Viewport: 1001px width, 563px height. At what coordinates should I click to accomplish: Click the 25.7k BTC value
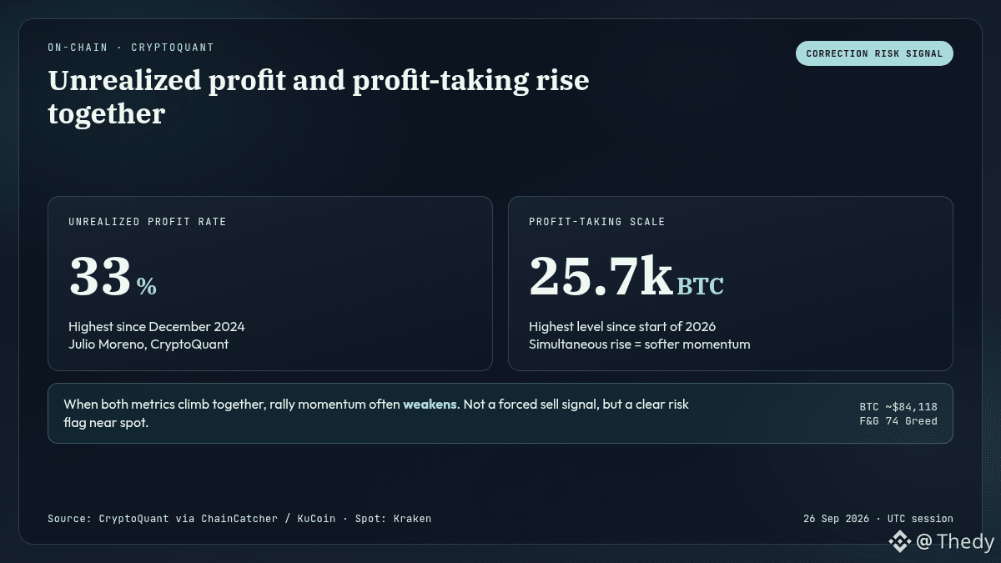(626, 276)
